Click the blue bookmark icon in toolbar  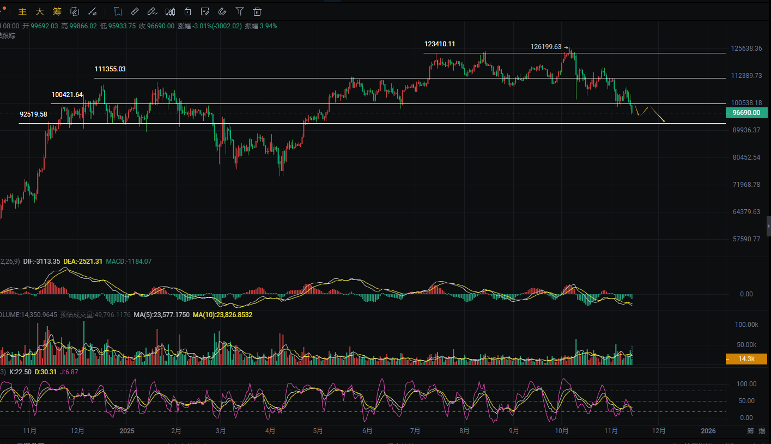[x=118, y=11]
